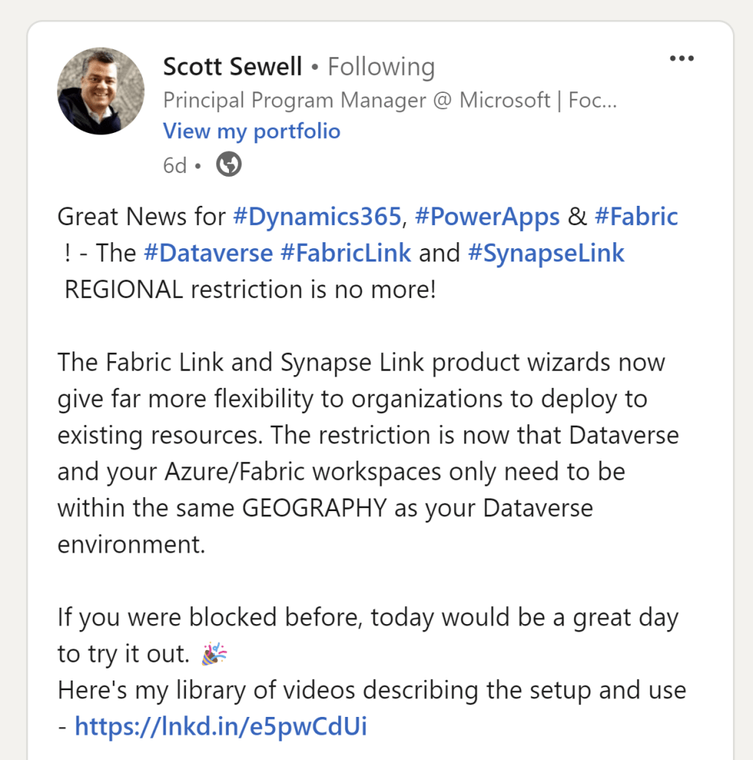Follow the lnkd.in video library link

point(221,726)
